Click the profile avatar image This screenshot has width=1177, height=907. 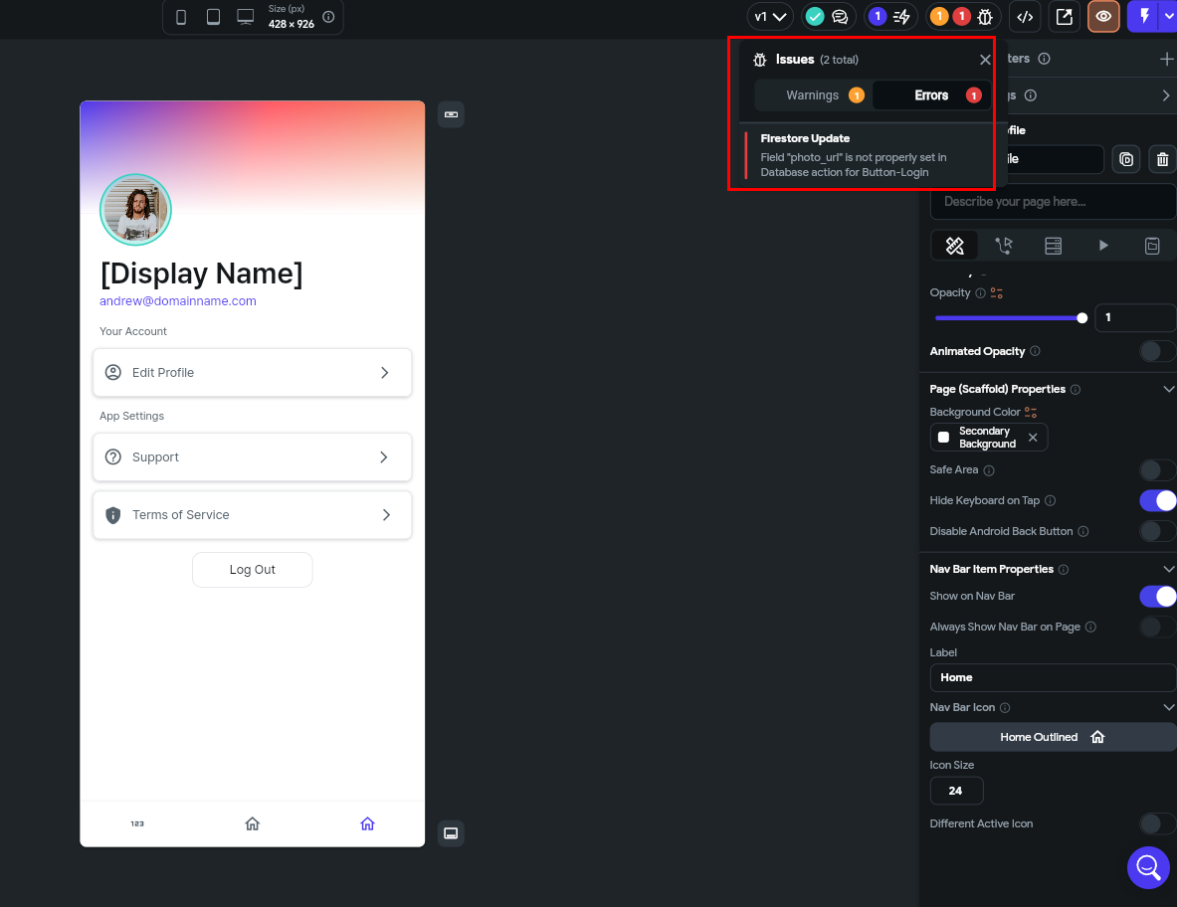coord(136,210)
